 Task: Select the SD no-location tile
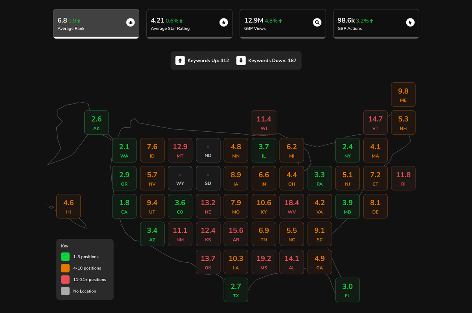pos(208,179)
